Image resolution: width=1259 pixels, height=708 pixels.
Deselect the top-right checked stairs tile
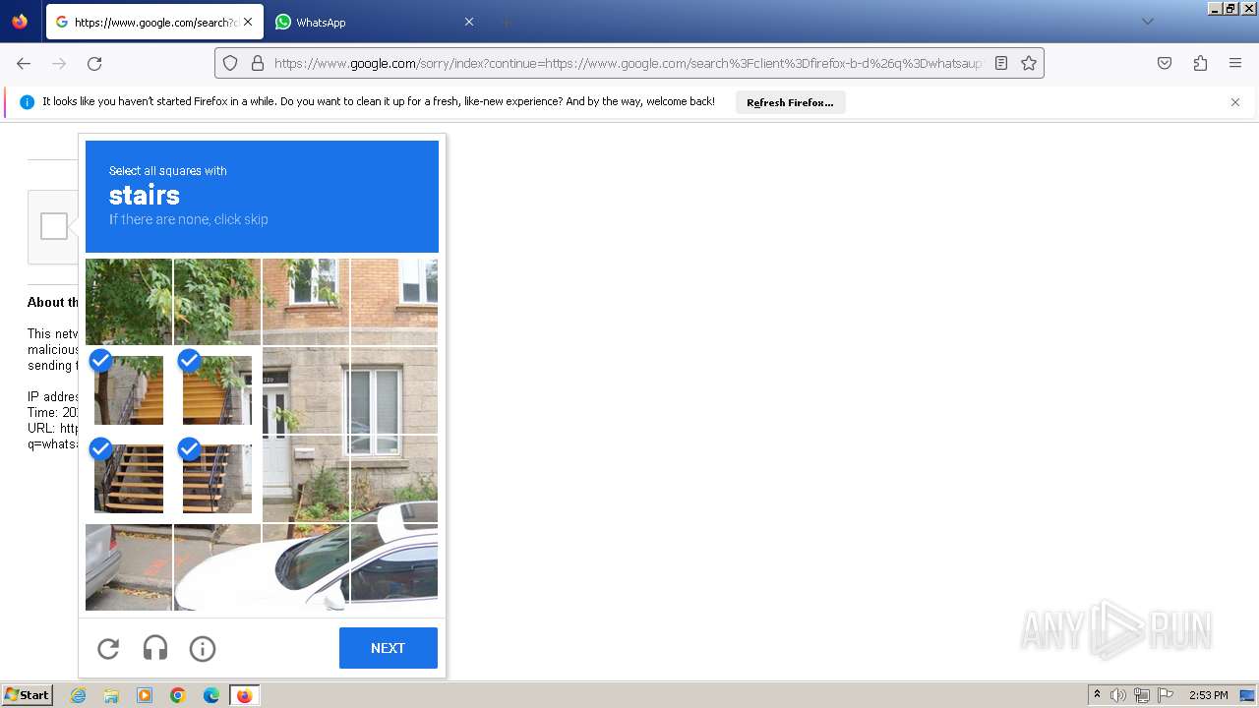[x=217, y=390]
